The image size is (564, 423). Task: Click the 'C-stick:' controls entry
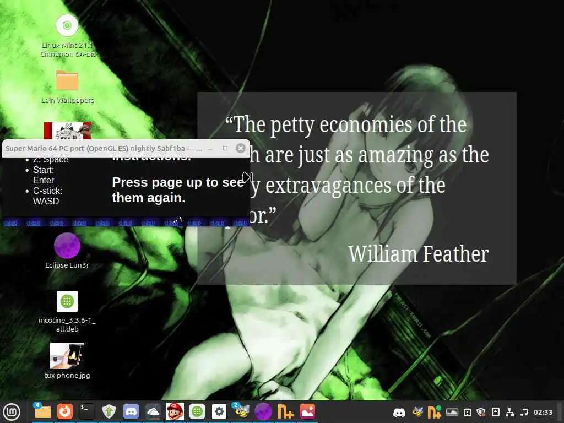[x=47, y=191]
